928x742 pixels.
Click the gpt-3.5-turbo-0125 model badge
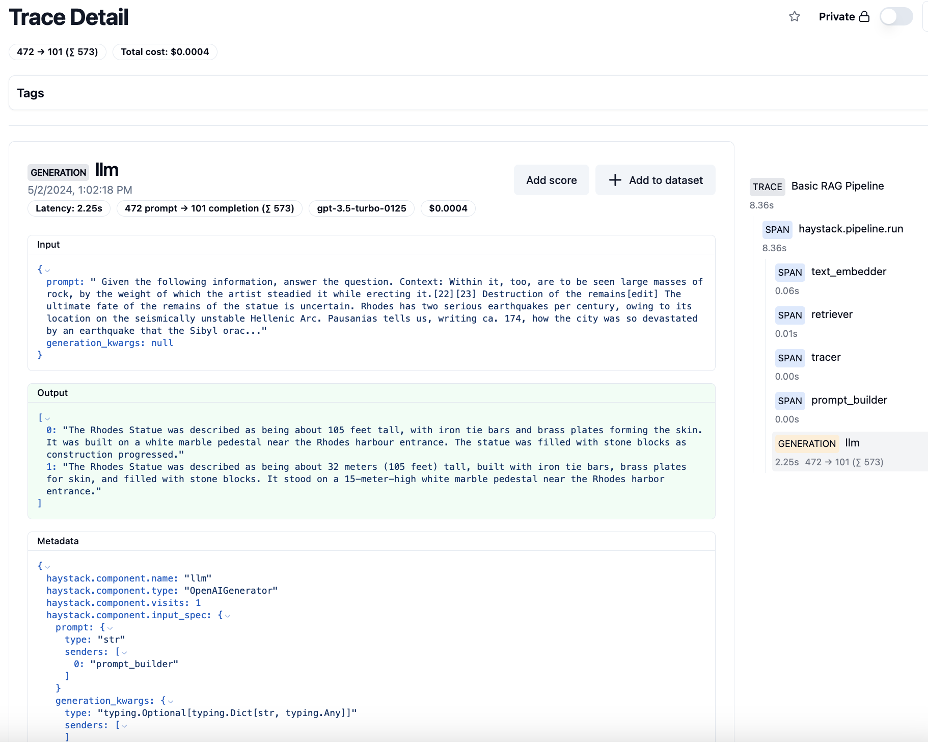pyautogui.click(x=361, y=208)
